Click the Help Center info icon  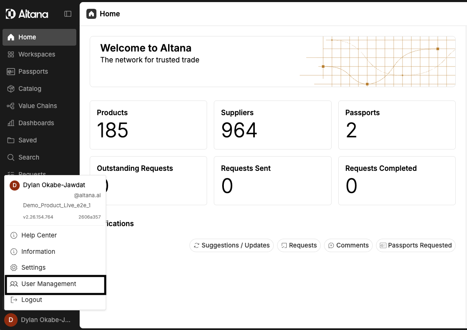(14, 235)
